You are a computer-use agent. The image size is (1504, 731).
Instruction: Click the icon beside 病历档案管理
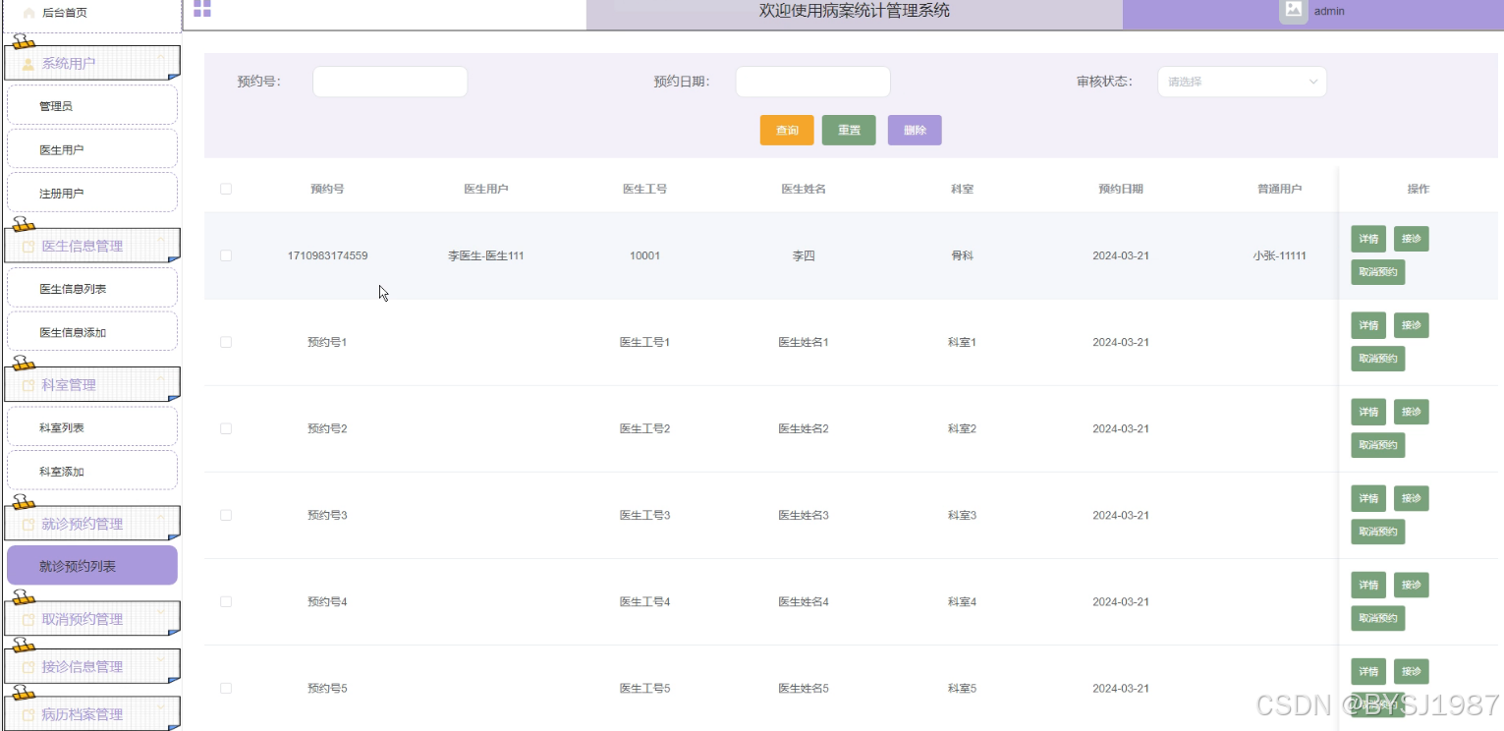[28, 715]
